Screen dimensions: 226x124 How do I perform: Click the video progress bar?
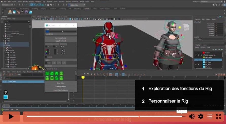click(x=106, y=116)
